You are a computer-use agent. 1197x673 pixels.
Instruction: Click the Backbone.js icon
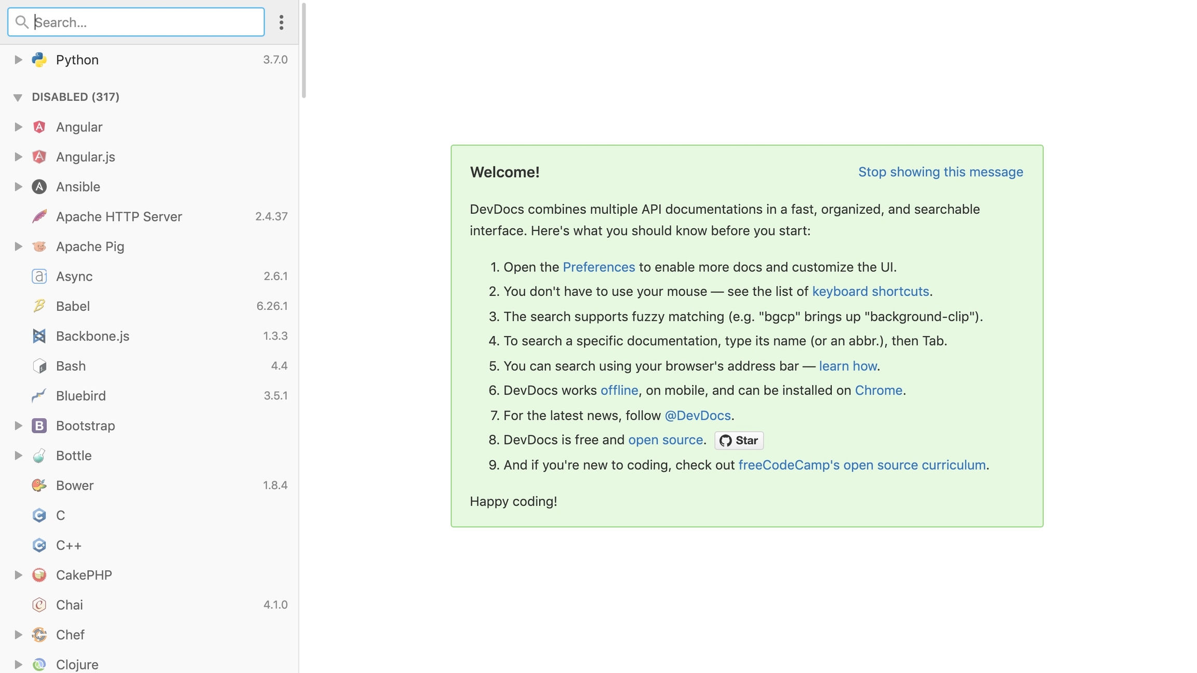point(39,336)
